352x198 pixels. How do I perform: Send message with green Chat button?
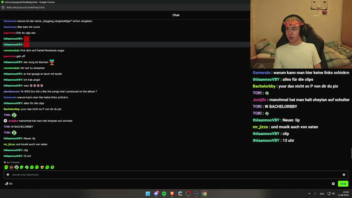pyautogui.click(x=343, y=184)
